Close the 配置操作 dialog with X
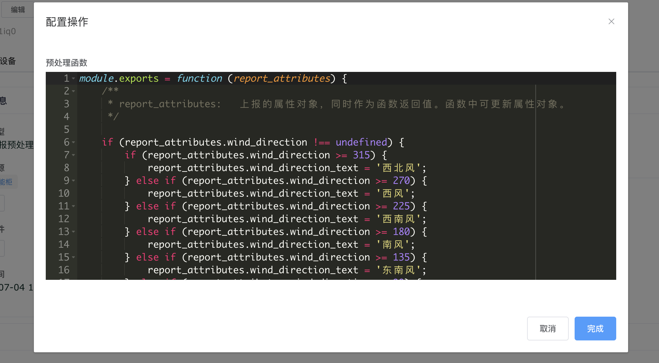This screenshot has height=363, width=659. click(x=611, y=21)
